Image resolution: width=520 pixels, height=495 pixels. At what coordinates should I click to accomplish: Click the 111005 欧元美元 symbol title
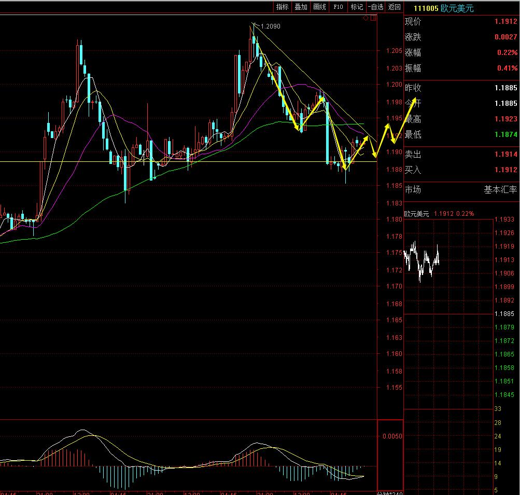click(x=443, y=8)
